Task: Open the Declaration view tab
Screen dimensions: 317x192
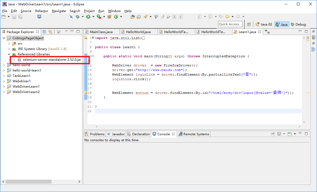Action: click(139, 134)
